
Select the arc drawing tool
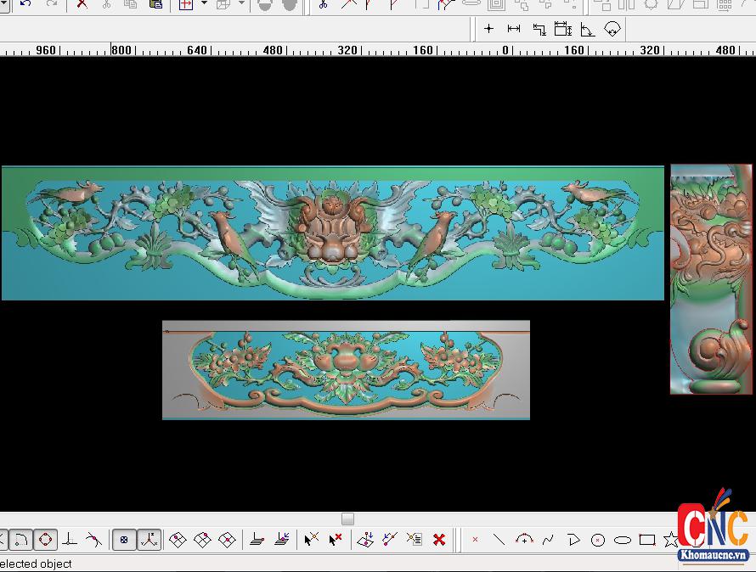(524, 539)
